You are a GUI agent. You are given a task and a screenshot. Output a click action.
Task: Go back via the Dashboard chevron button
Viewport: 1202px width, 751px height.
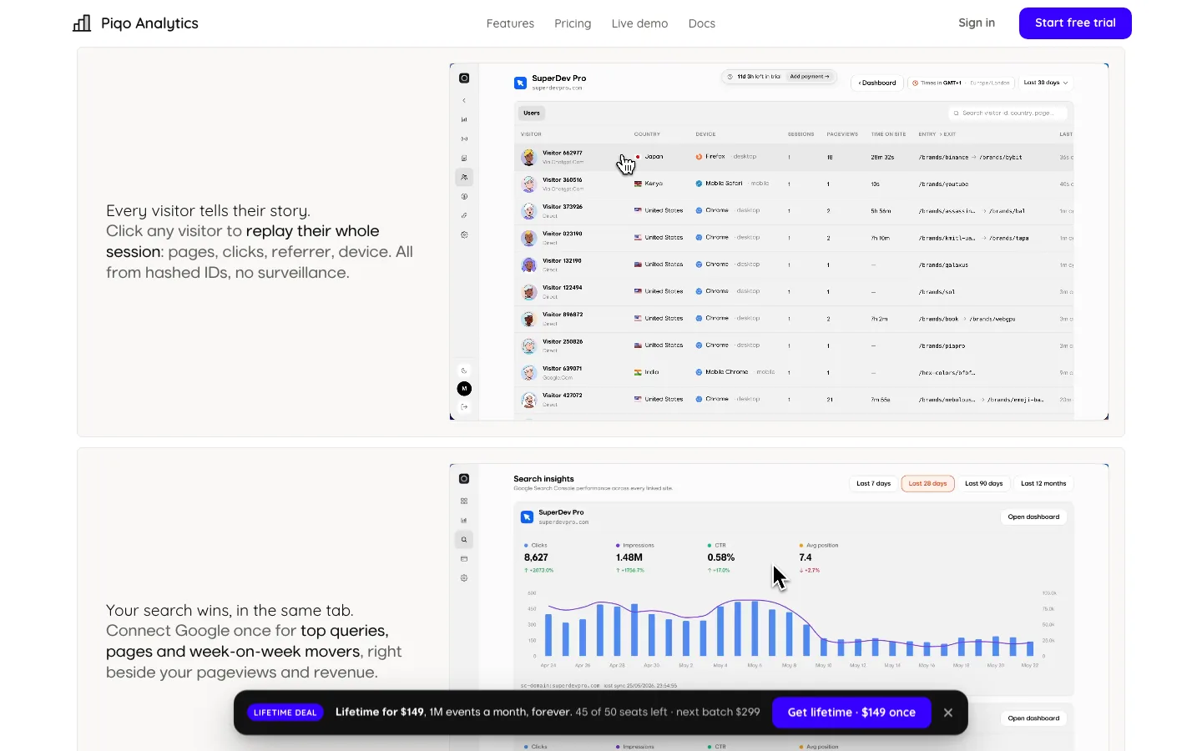click(877, 83)
